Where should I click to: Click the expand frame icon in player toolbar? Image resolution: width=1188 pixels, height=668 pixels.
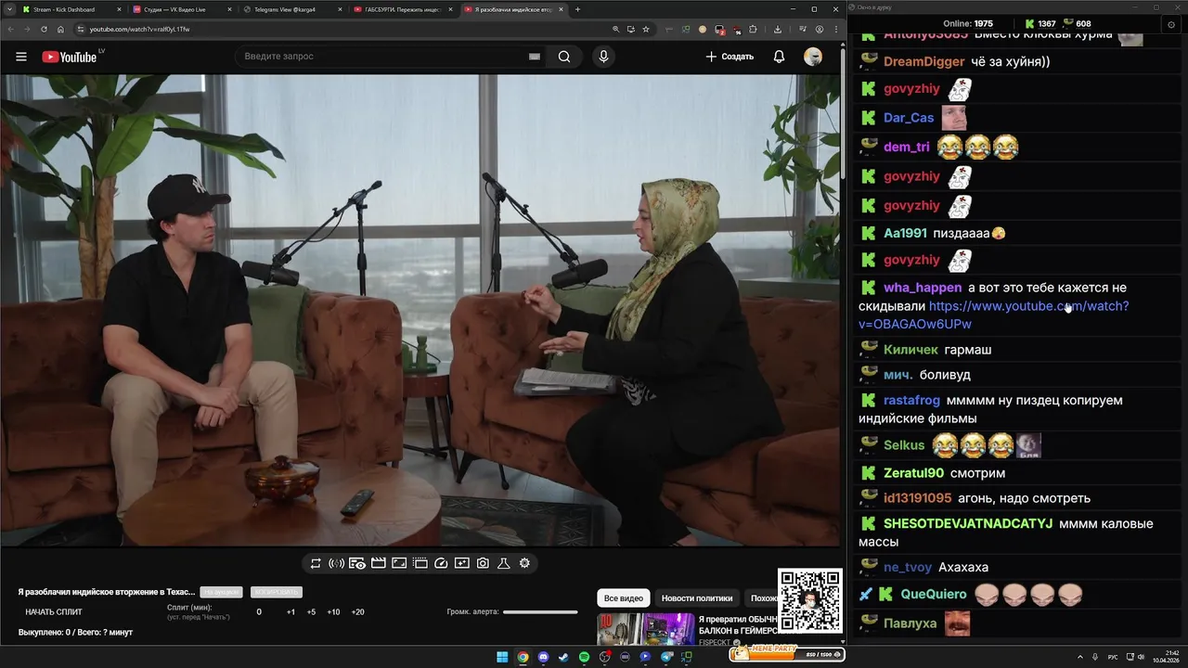point(399,563)
